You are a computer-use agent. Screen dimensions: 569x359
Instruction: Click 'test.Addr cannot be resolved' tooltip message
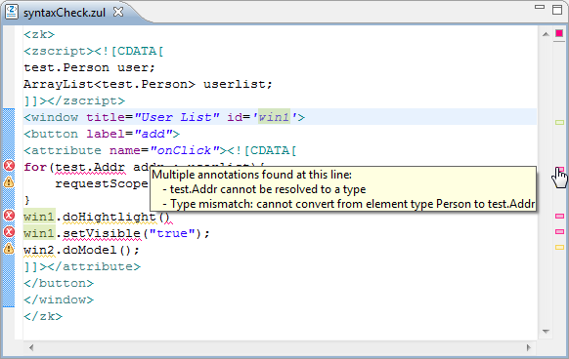point(264,189)
